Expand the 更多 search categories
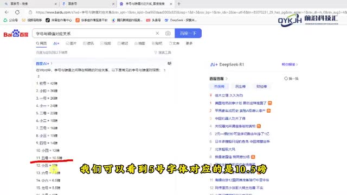The width and height of the screenshot is (347, 195). 189,43
